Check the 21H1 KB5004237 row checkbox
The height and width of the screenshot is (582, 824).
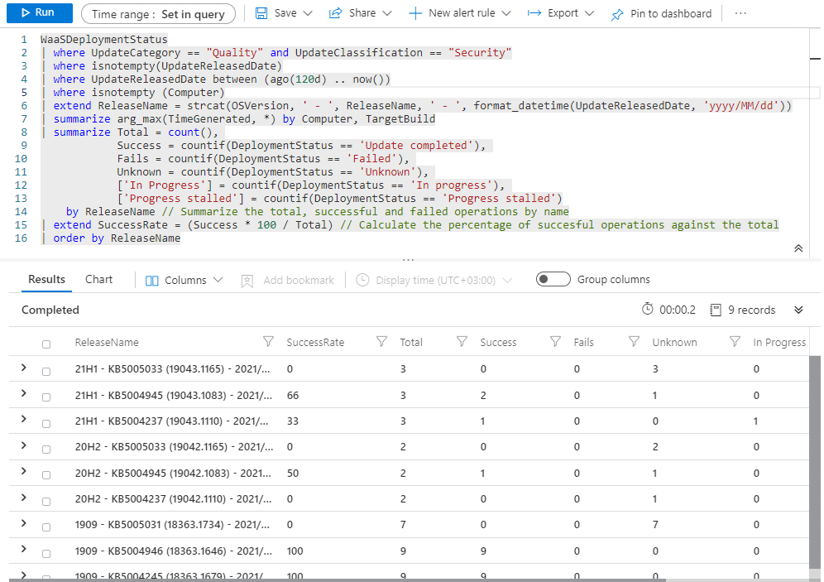pos(46,423)
